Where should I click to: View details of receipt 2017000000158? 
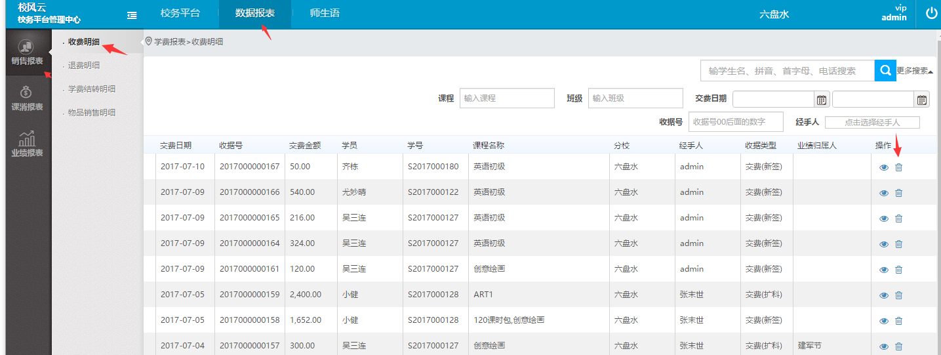[x=884, y=321]
